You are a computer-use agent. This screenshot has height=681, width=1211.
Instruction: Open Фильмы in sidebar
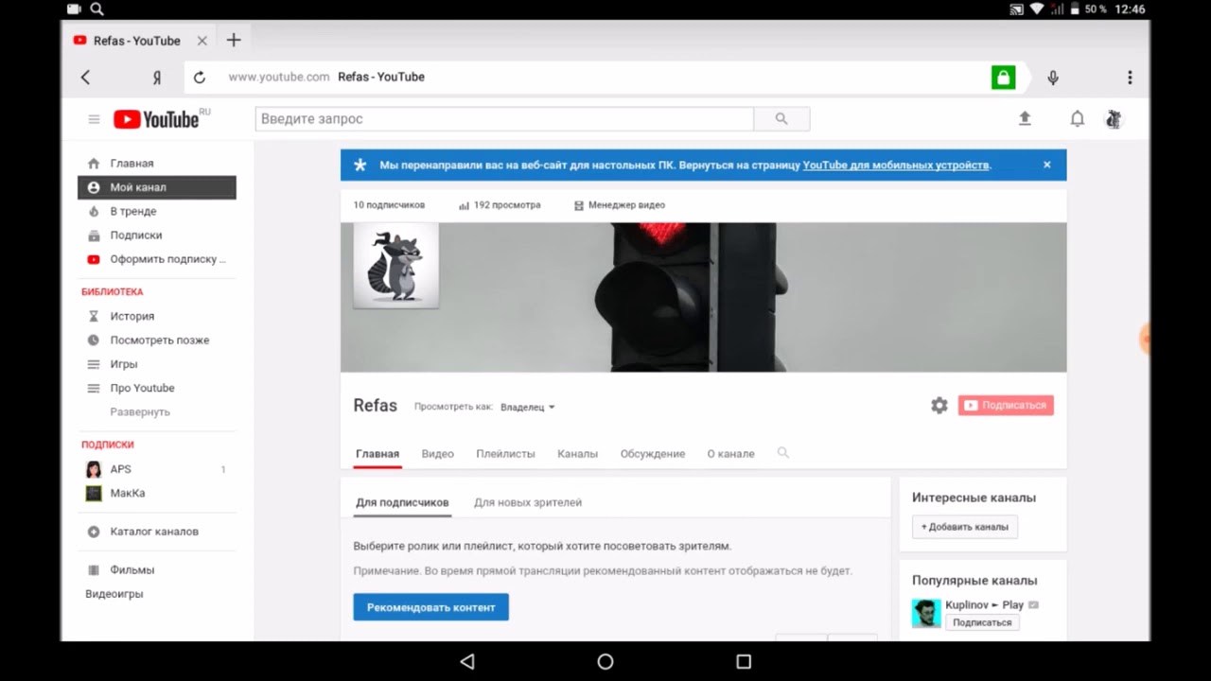tap(157, 570)
